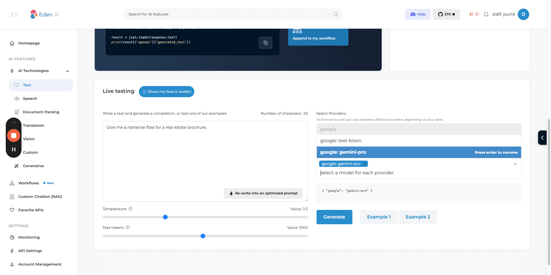Viewport: 551px width, 275px height.
Task: Click the textarea resize grip
Action: click(306, 200)
